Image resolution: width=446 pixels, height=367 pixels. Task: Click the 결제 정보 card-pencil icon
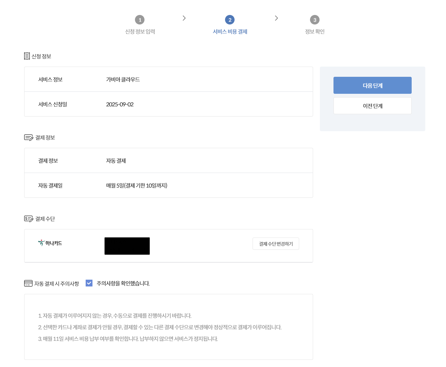click(29, 137)
